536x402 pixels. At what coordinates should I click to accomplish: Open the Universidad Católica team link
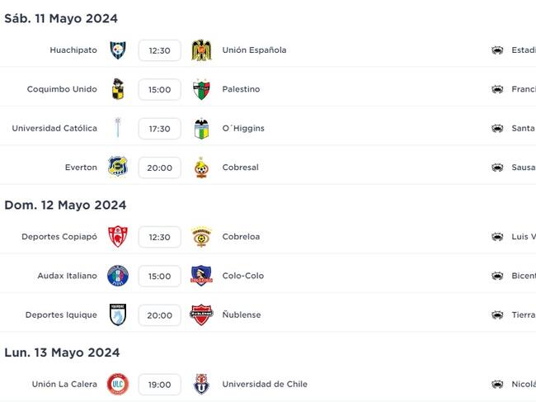point(54,128)
